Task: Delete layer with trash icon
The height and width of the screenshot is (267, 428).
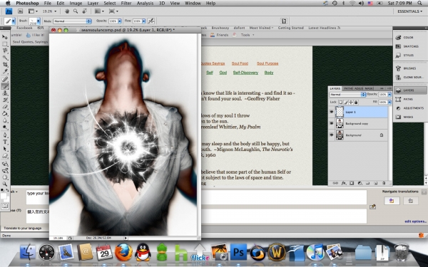Action: point(384,184)
